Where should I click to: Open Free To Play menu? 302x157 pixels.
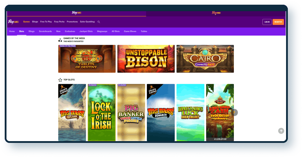pos(46,22)
